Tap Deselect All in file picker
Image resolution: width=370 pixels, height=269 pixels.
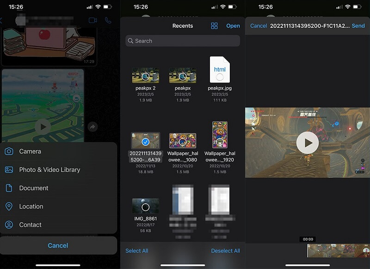225,251
